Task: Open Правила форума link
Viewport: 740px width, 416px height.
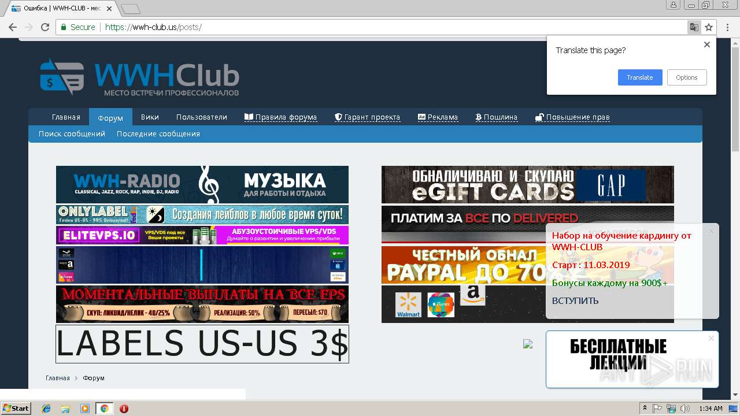Action: [x=280, y=117]
